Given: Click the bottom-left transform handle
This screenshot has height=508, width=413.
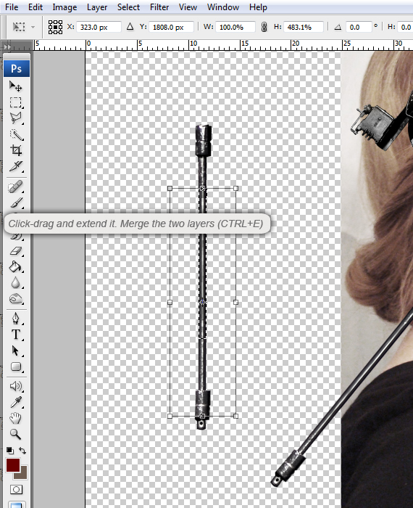Looking at the screenshot, I should [170, 416].
